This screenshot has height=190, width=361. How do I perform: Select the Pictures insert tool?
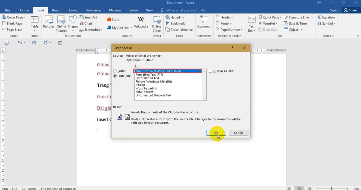coord(48,23)
